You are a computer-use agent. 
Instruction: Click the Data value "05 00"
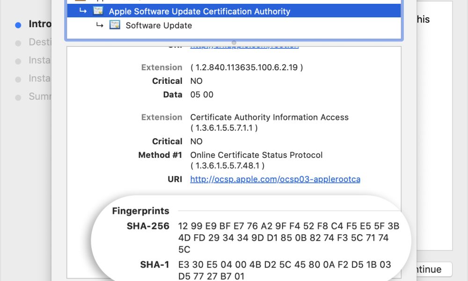pos(202,95)
